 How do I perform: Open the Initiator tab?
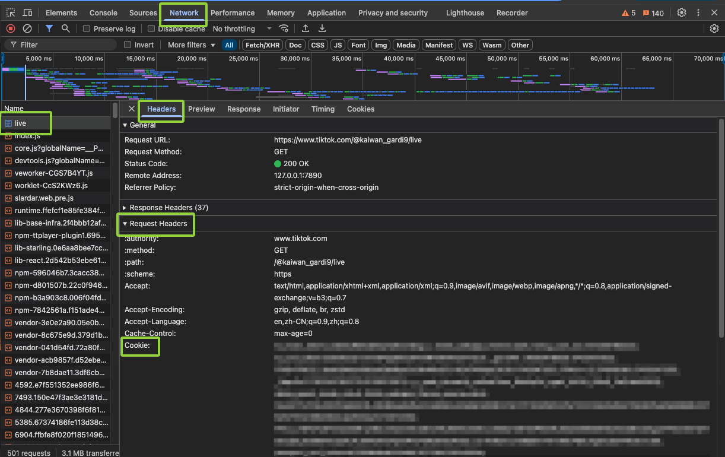click(x=286, y=109)
